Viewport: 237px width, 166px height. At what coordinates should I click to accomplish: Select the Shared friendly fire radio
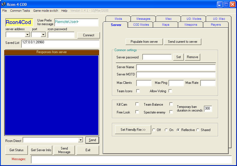(x=198, y=130)
